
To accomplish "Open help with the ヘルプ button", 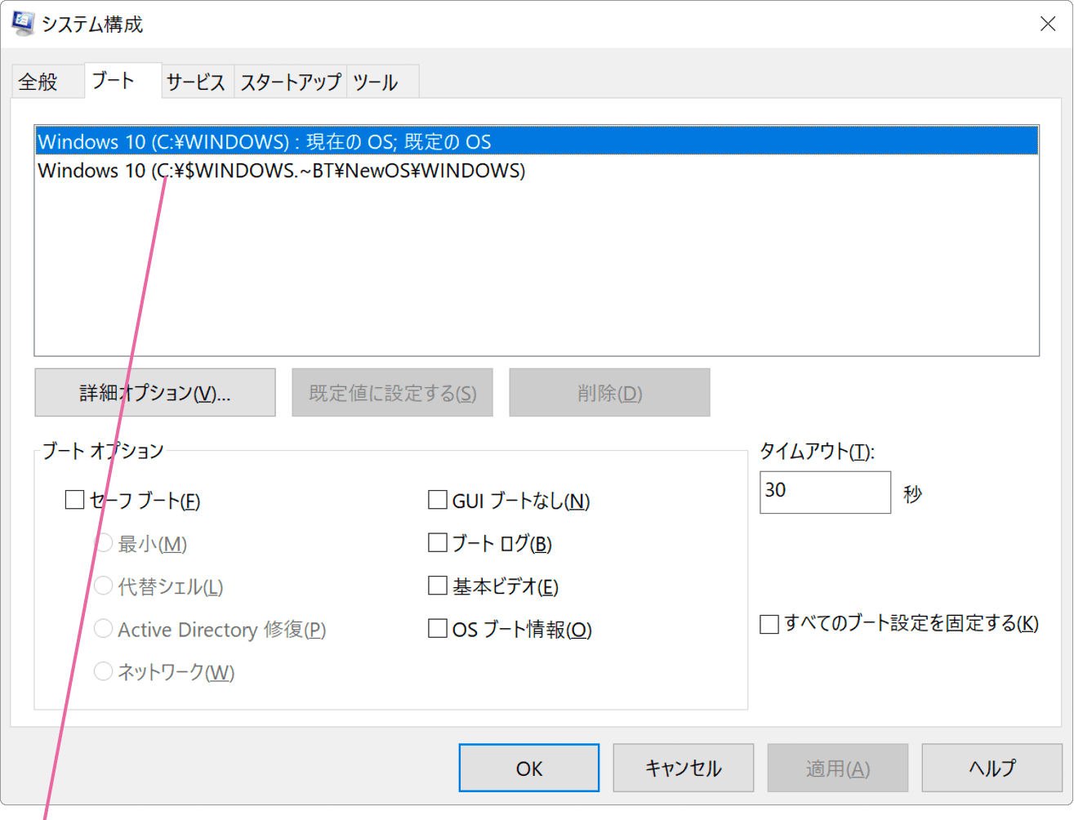I will [x=992, y=768].
